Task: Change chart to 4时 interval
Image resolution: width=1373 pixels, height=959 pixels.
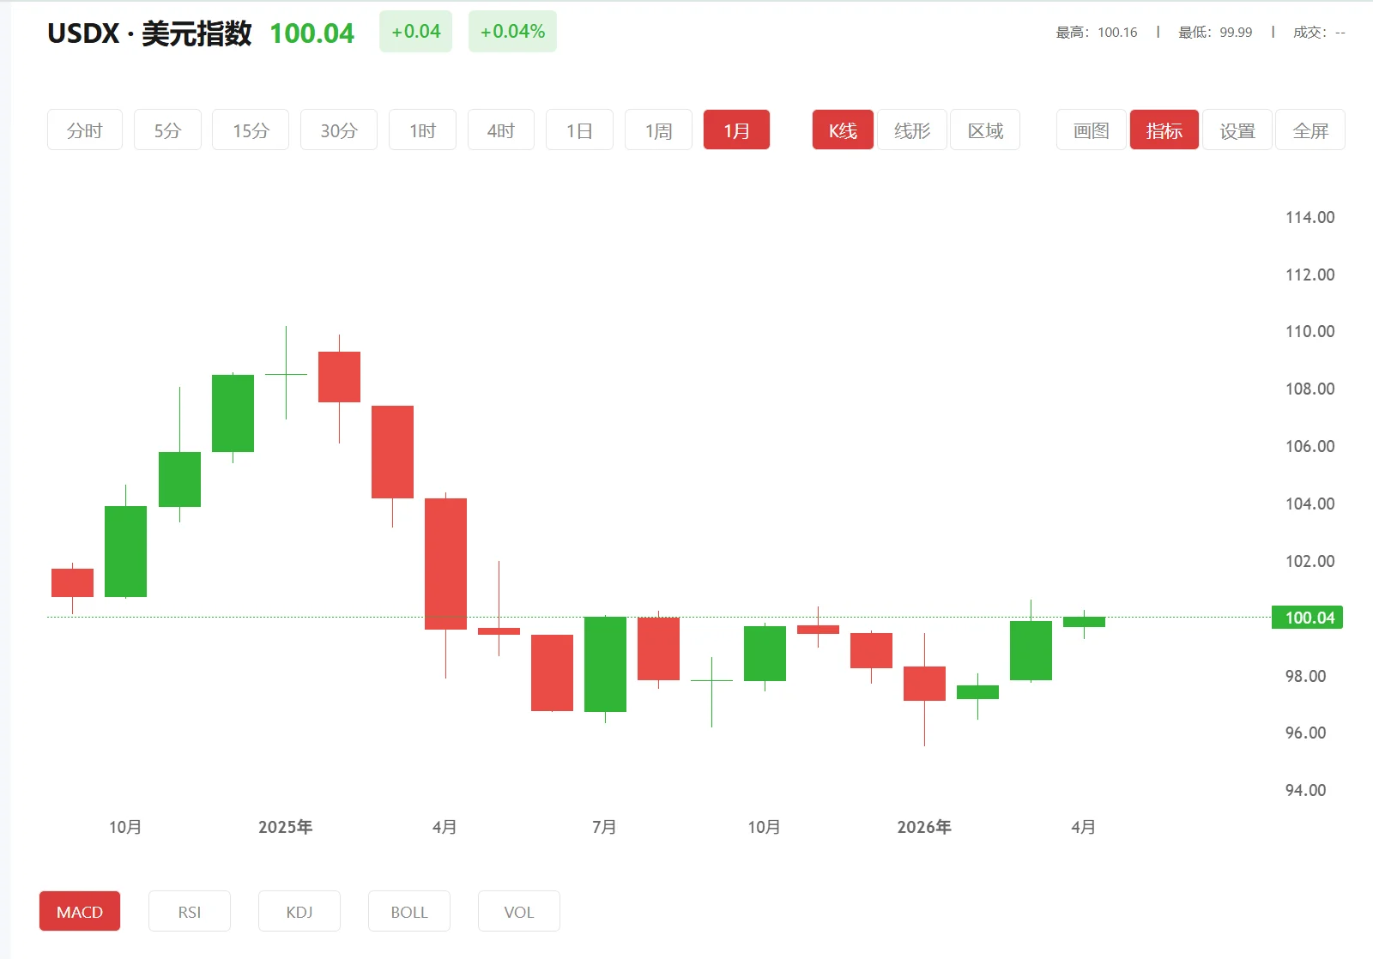Action: 501,130
